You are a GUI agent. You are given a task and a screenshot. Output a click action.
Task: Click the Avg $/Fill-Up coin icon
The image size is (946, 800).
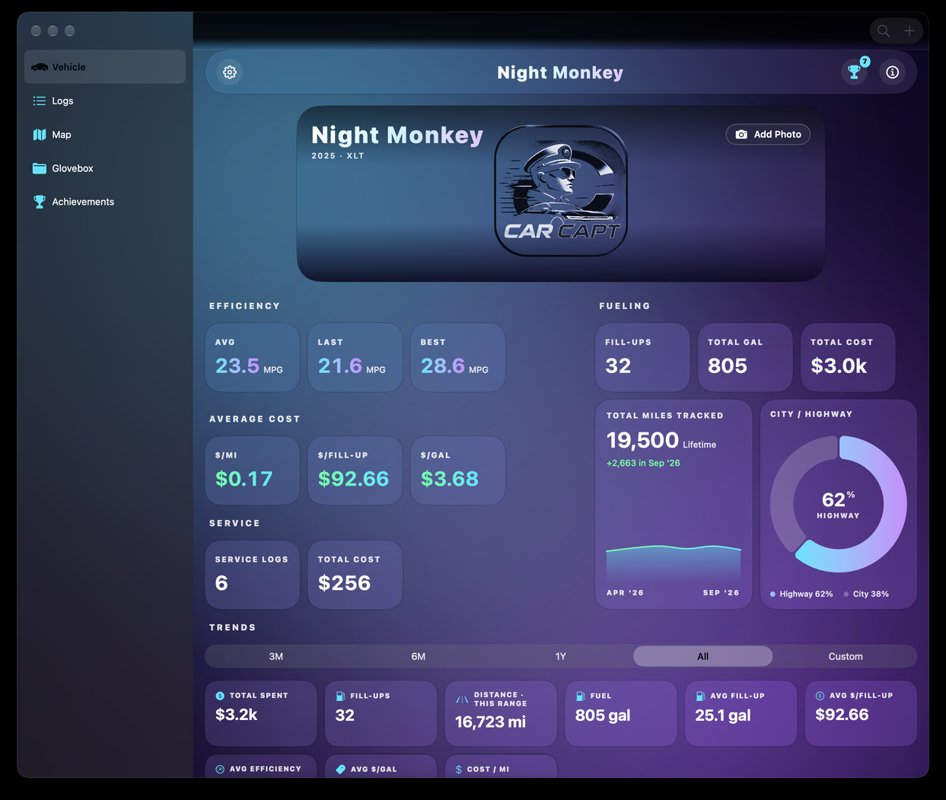(x=820, y=696)
